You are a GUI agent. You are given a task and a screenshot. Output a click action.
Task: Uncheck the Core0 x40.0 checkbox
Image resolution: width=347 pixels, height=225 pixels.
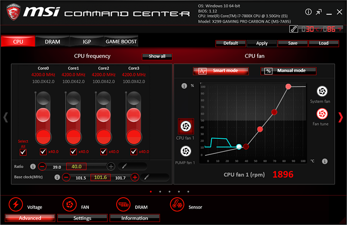point(43,151)
